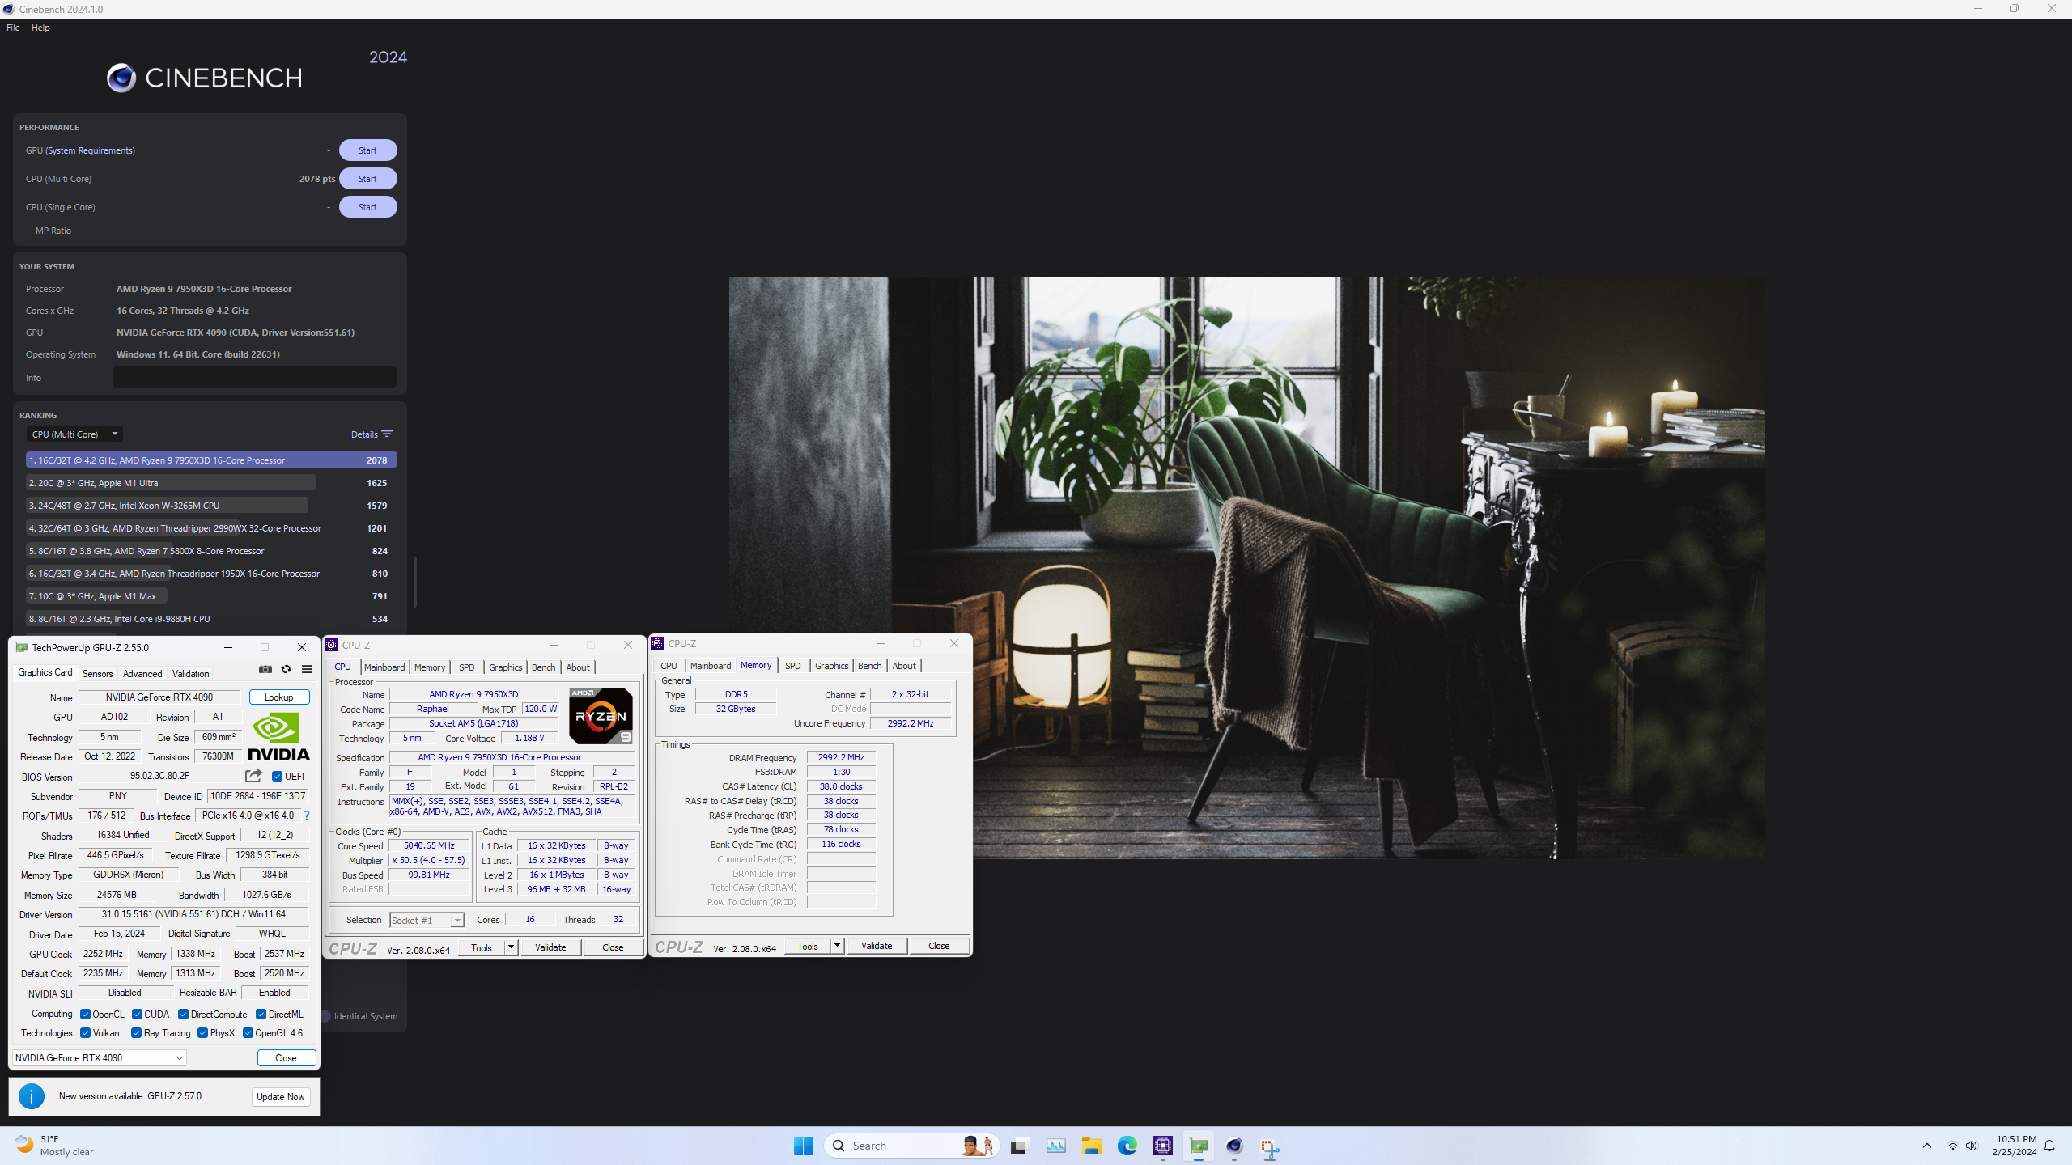The image size is (2072, 1165).
Task: Click the NVIDIA logo in GPU-Z
Action: coord(278,737)
